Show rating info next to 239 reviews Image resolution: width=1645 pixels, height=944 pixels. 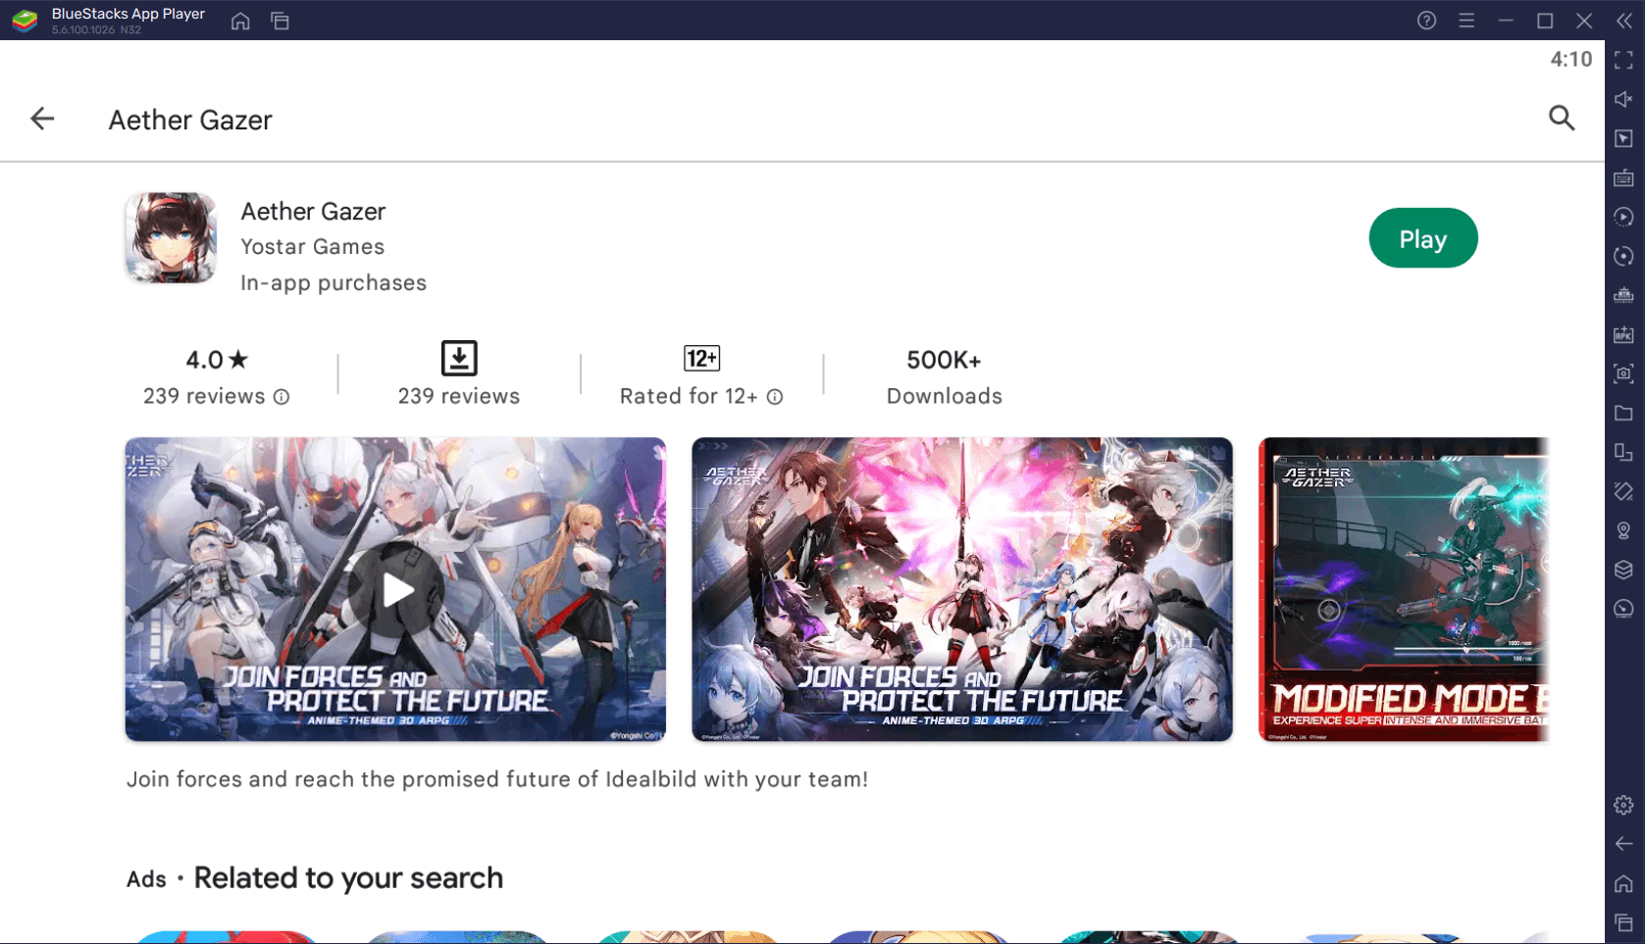coord(282,397)
